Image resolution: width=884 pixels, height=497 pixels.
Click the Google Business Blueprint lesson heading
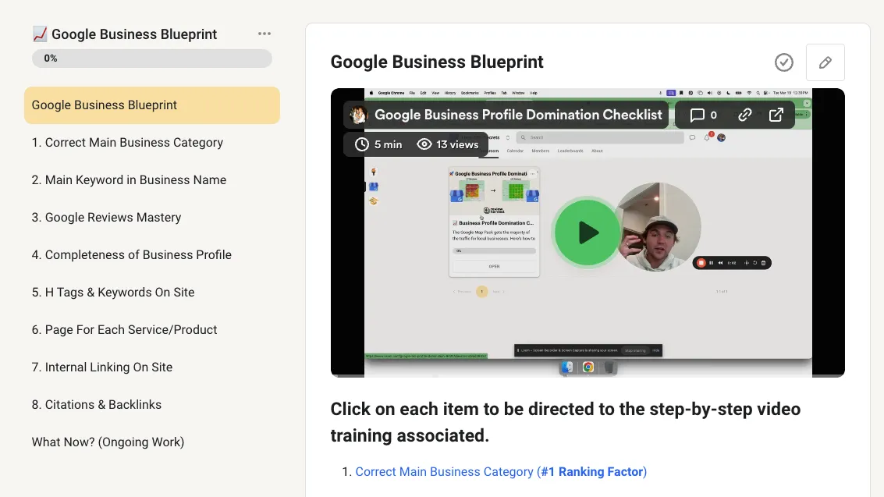click(x=437, y=62)
